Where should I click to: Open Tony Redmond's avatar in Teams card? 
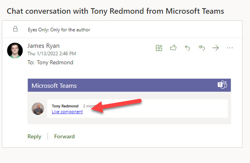(38, 109)
